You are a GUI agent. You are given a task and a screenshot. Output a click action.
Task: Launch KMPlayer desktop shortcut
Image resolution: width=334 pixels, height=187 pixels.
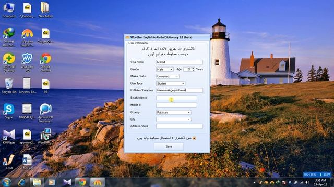click(9, 136)
